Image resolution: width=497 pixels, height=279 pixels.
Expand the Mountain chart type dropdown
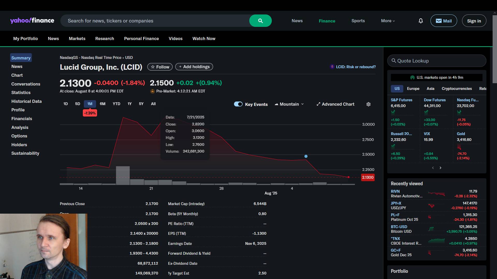[x=289, y=104]
